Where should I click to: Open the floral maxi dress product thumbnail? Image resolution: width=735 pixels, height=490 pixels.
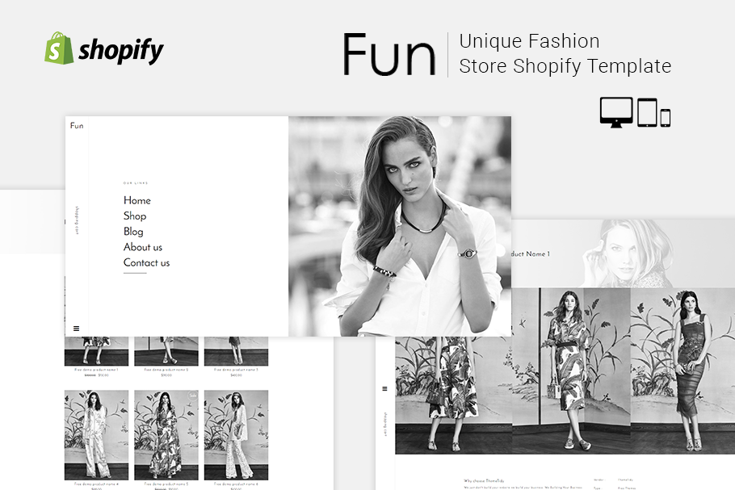point(166,435)
